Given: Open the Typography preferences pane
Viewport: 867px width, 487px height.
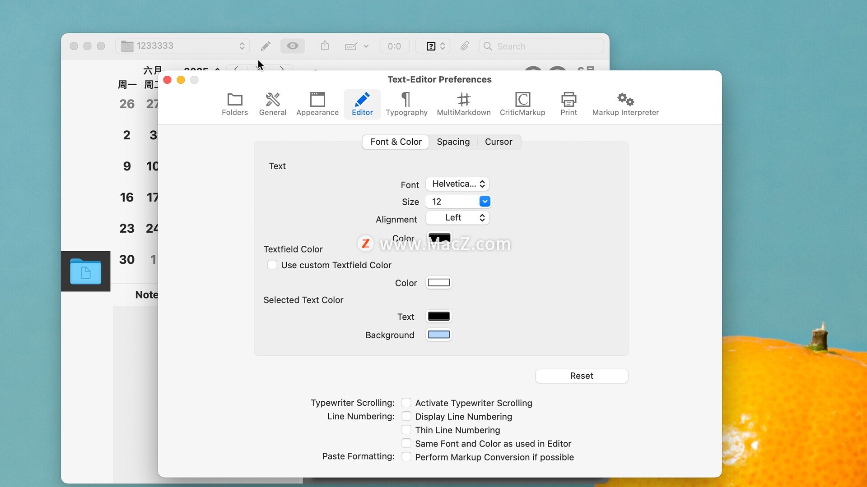Looking at the screenshot, I should tap(406, 104).
